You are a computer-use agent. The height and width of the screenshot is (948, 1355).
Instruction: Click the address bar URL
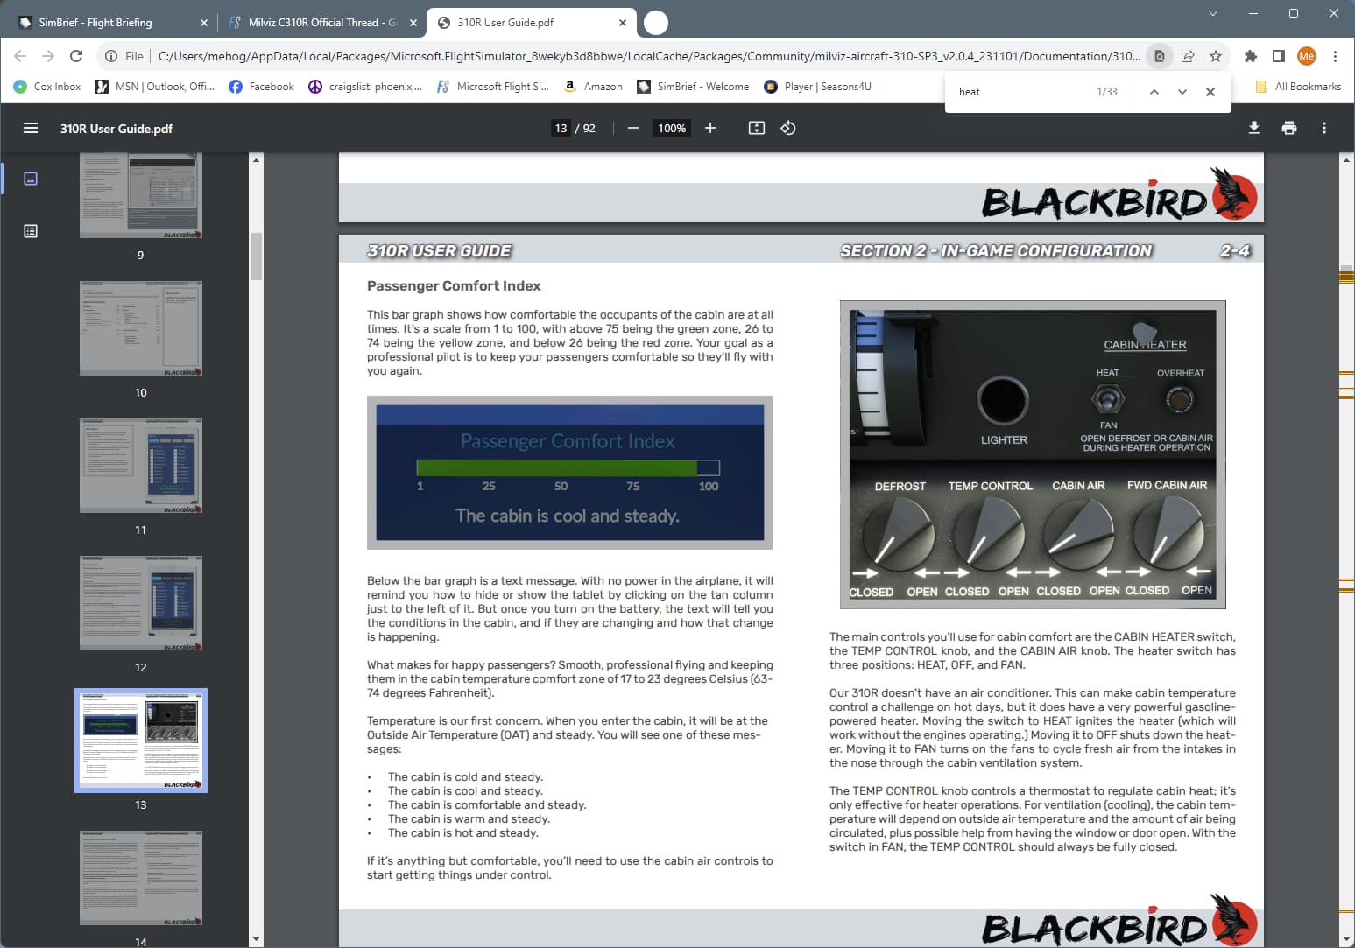pyautogui.click(x=648, y=56)
